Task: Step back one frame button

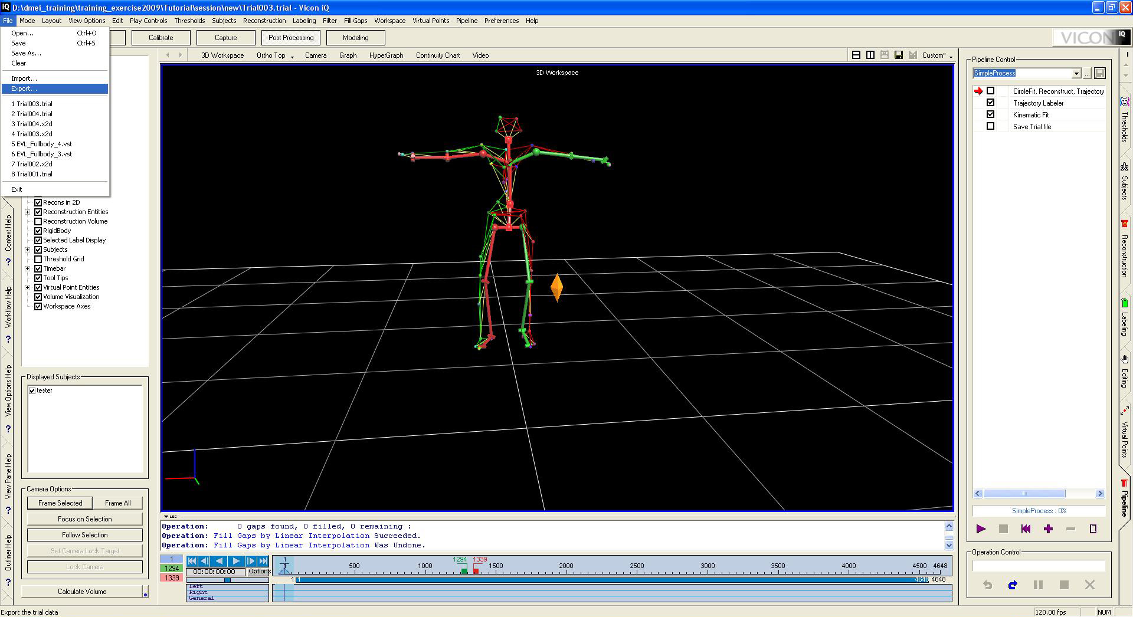Action: (205, 561)
